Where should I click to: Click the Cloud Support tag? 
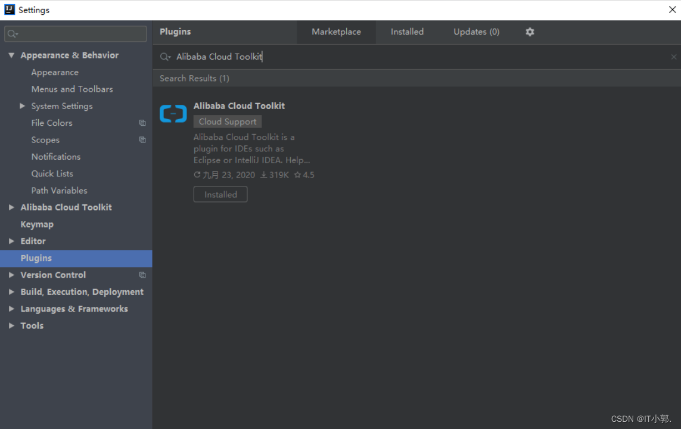click(x=228, y=122)
